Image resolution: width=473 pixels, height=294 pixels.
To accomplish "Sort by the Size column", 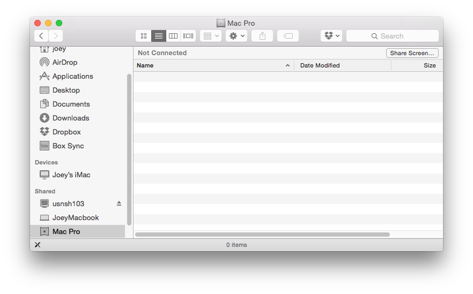I will tap(417, 65).
